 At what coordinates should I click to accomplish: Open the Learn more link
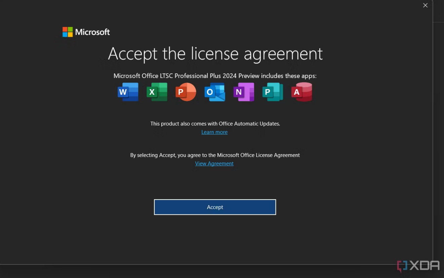[x=214, y=132]
